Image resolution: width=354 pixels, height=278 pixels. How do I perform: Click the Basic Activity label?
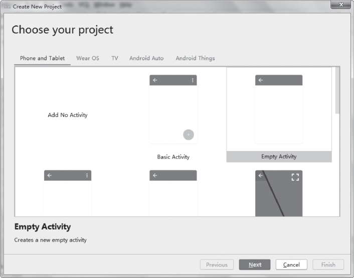173,157
